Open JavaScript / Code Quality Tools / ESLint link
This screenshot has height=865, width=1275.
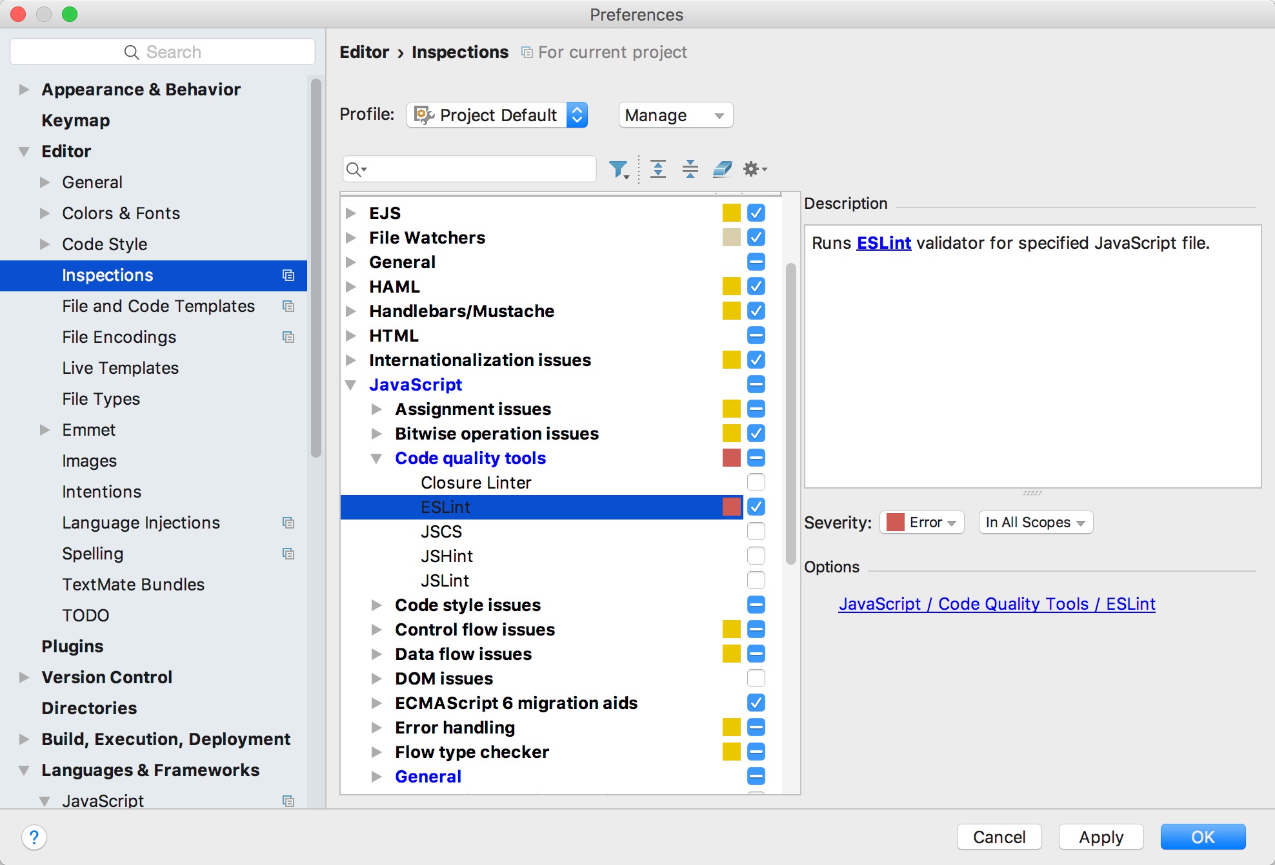[x=996, y=604]
